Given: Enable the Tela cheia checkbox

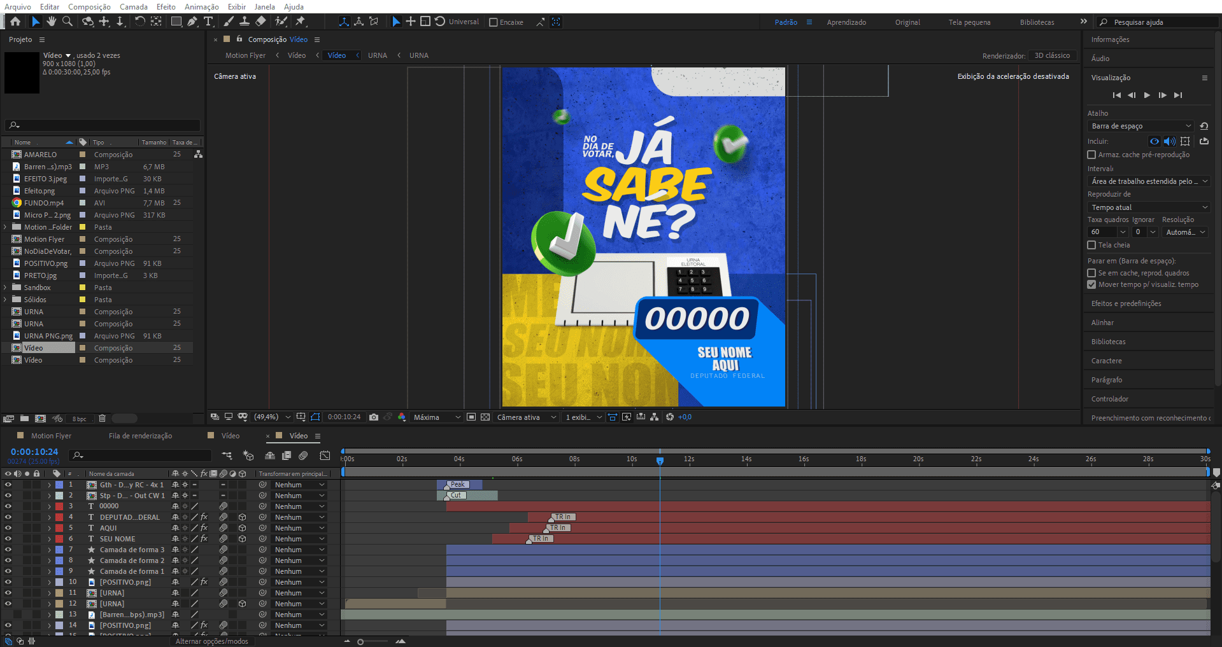Looking at the screenshot, I should [1091, 245].
